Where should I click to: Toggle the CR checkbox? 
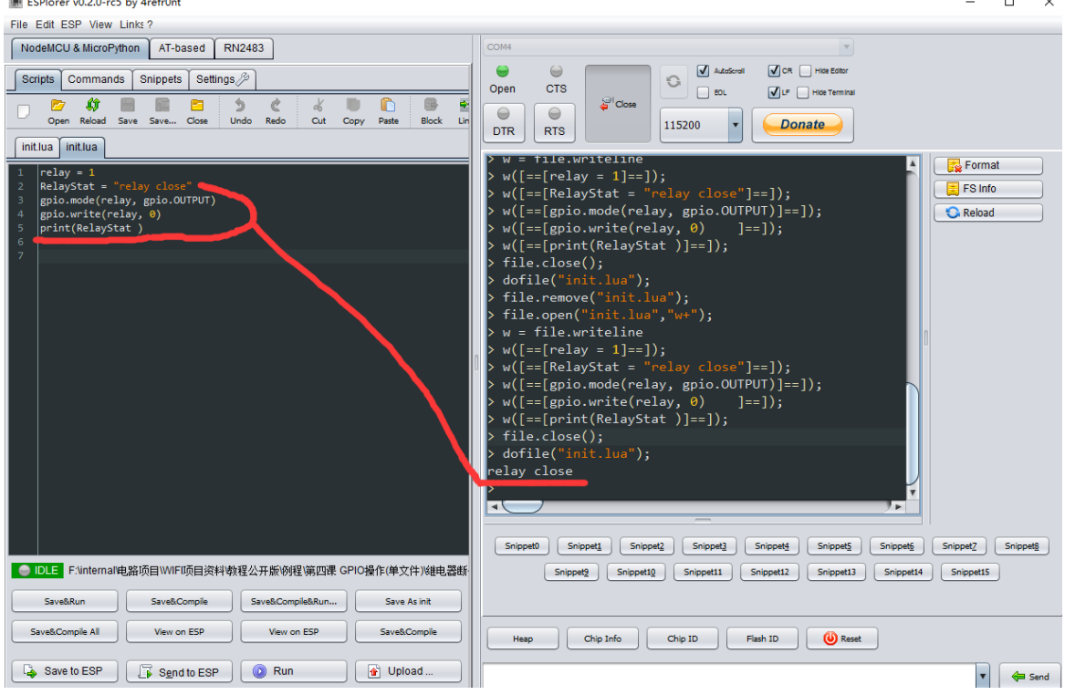tap(774, 70)
